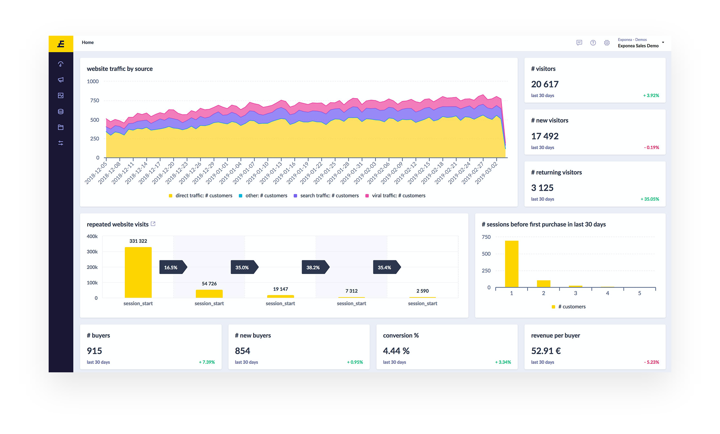The height and width of the screenshot is (434, 720).
Task: Toggle the other customers legend swatch
Action: coord(241,196)
